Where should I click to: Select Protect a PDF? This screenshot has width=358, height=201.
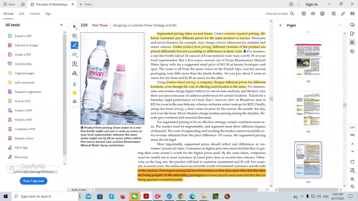[23, 111]
